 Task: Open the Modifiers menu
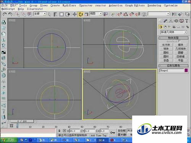tap(69, 5)
